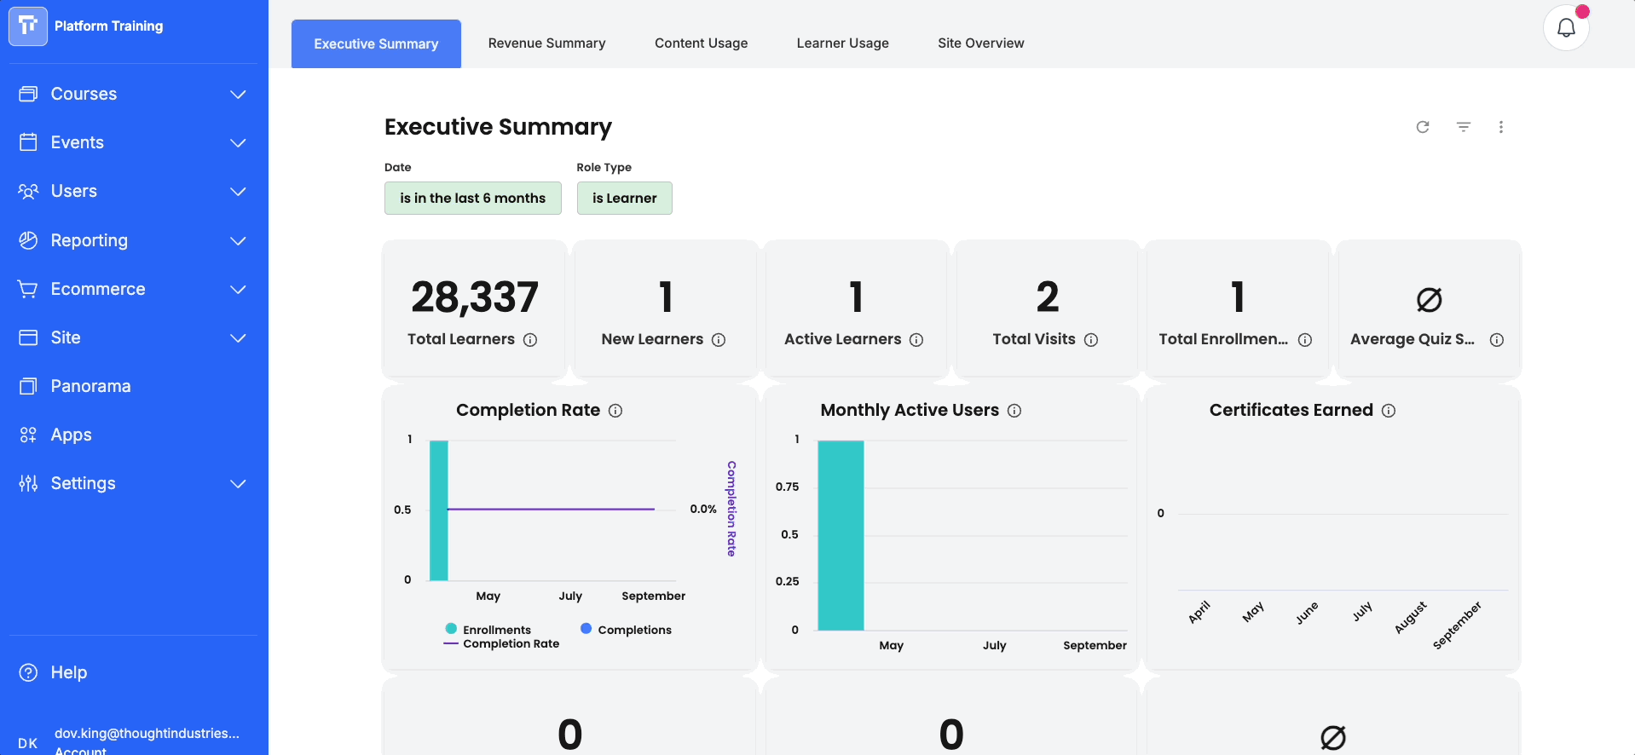Click the info icon beside Certificates Earned
The height and width of the screenshot is (755, 1635).
tap(1389, 411)
